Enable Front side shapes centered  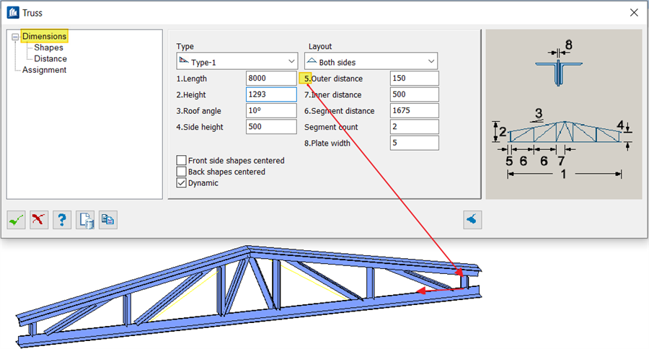[181, 160]
